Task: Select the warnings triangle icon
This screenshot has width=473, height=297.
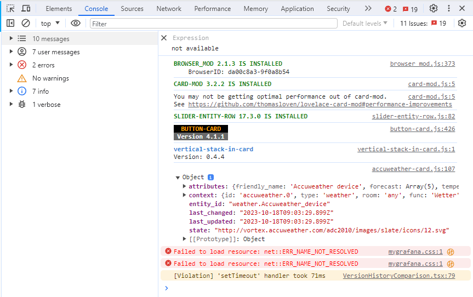Action: coord(22,78)
